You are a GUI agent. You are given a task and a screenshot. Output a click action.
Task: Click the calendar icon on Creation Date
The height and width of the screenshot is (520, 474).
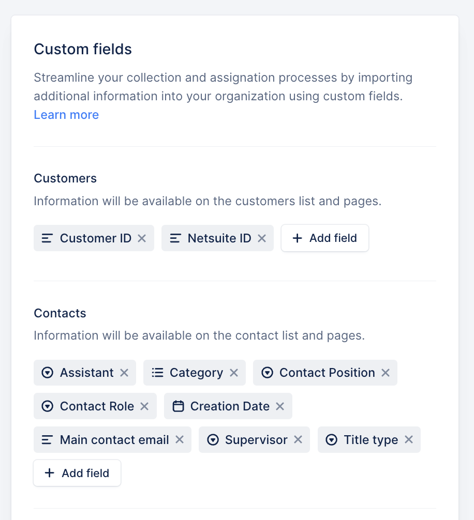(x=177, y=406)
